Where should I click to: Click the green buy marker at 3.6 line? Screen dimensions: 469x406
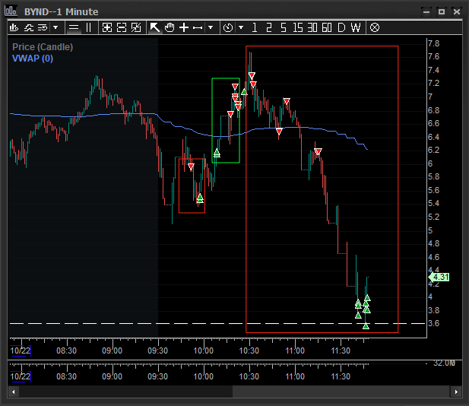pos(366,326)
